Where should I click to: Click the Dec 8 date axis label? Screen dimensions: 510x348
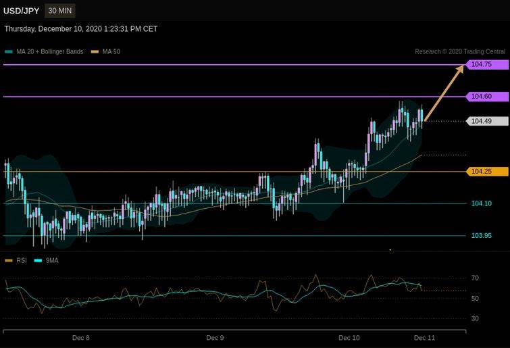[x=80, y=338]
